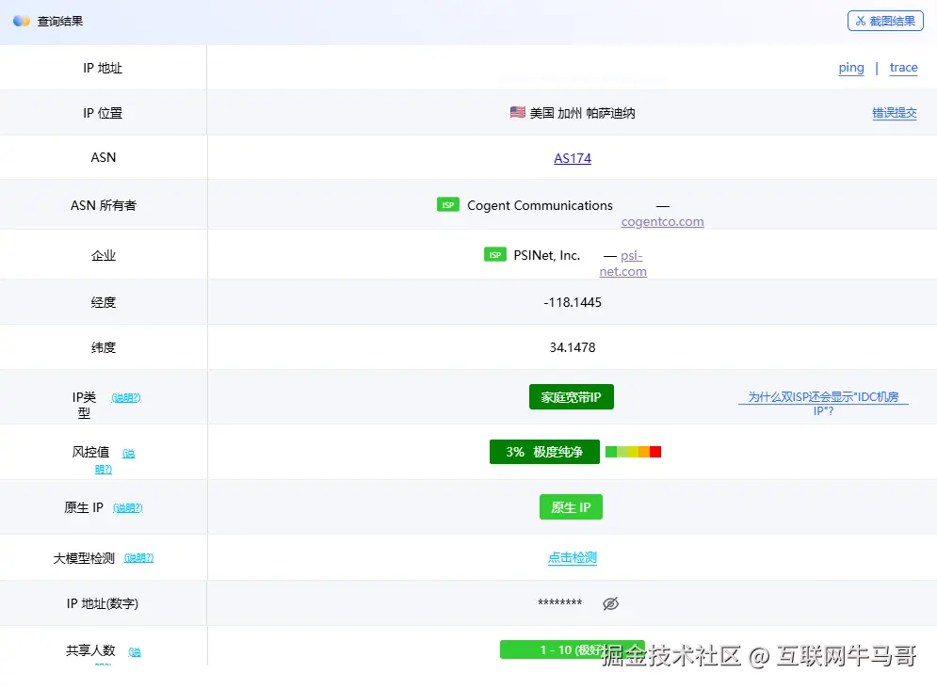Open 为什么双ISP还会显示IDC机房IP explanation link
This screenshot has height=689, width=937.
coord(823,404)
